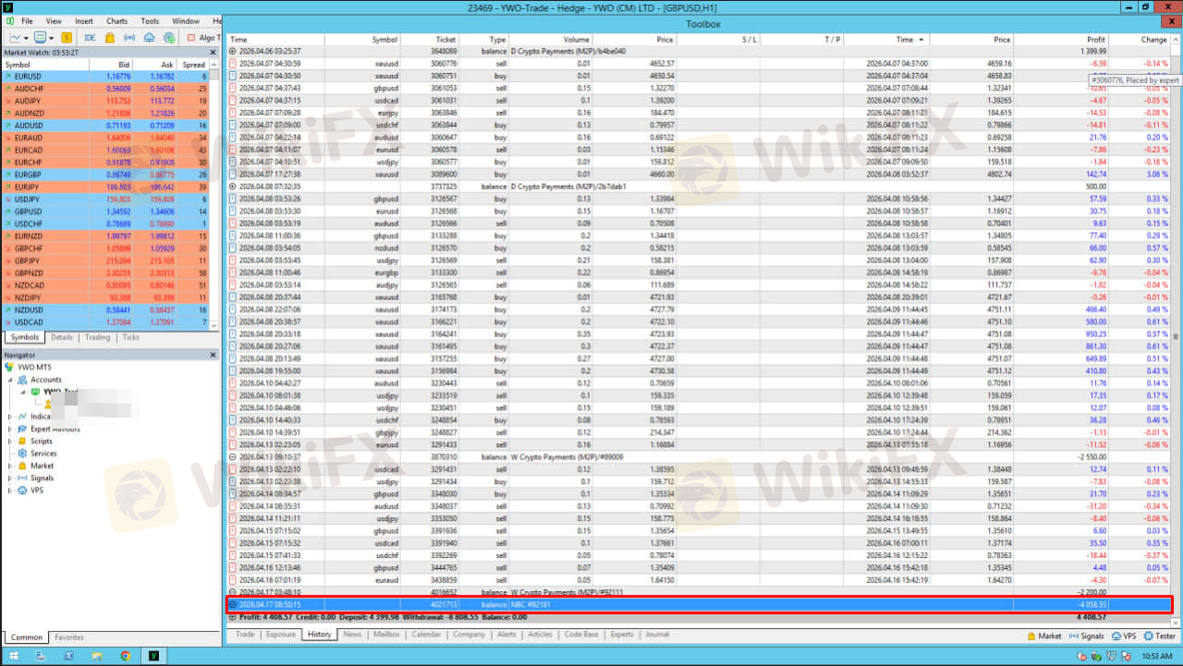Viewport: 1183px width, 666px height.
Task: Open the chart templates toolbar icon
Action: [40, 38]
